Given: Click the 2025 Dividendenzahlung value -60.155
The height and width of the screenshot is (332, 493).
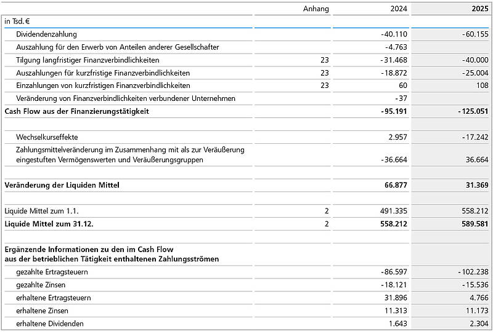Looking at the screenshot, I should click(475, 34).
